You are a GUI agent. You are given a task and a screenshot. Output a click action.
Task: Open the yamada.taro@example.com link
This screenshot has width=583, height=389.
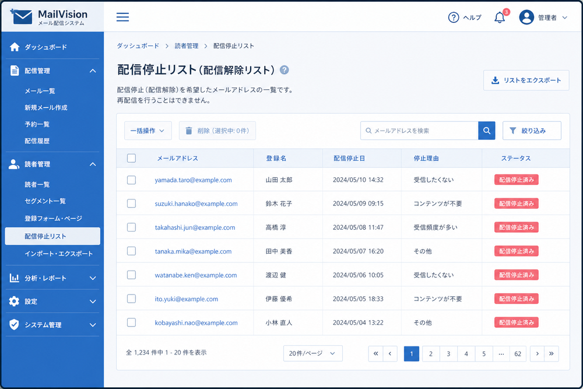[194, 180]
